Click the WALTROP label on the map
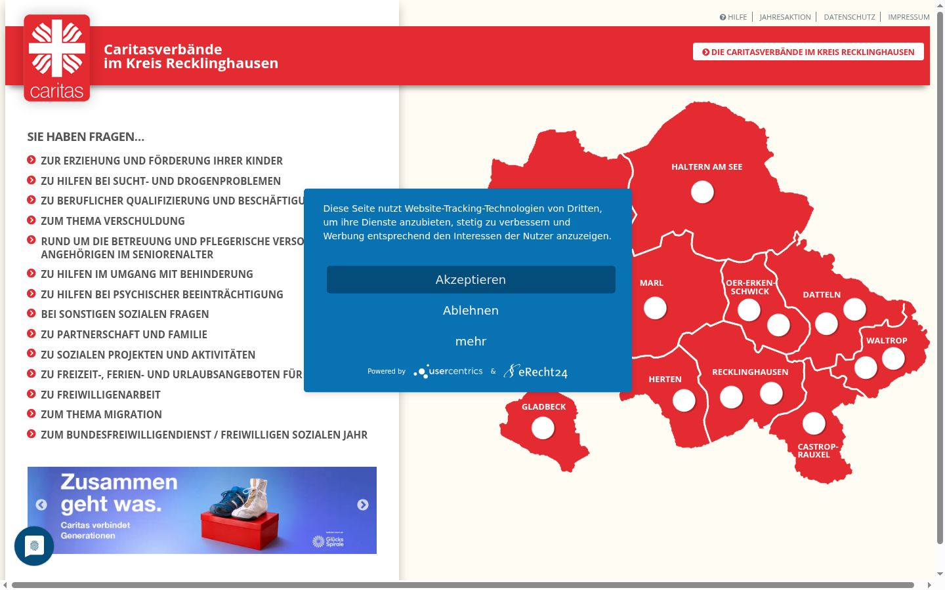The width and height of the screenshot is (945, 590). (887, 341)
